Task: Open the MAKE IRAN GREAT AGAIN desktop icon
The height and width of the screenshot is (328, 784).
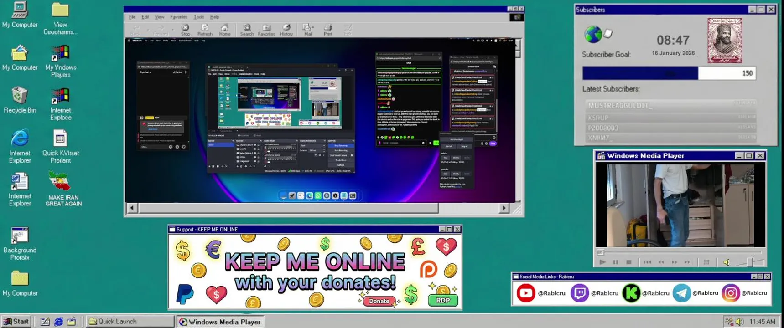Action: click(63, 189)
